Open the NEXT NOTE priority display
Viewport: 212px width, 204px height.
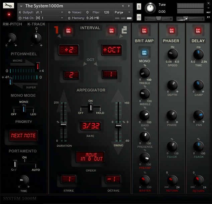(x=23, y=136)
